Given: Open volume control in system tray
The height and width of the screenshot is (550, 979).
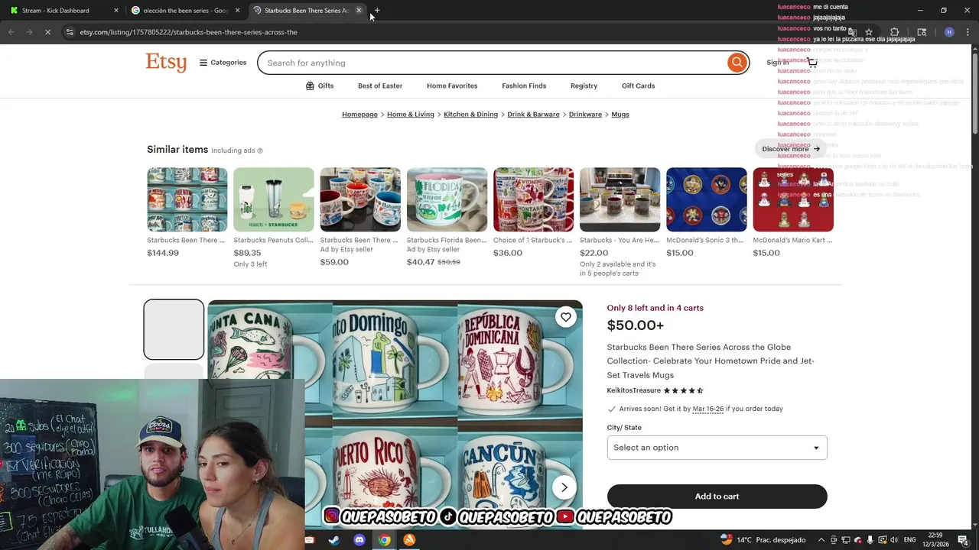Looking at the screenshot, I should 894,540.
